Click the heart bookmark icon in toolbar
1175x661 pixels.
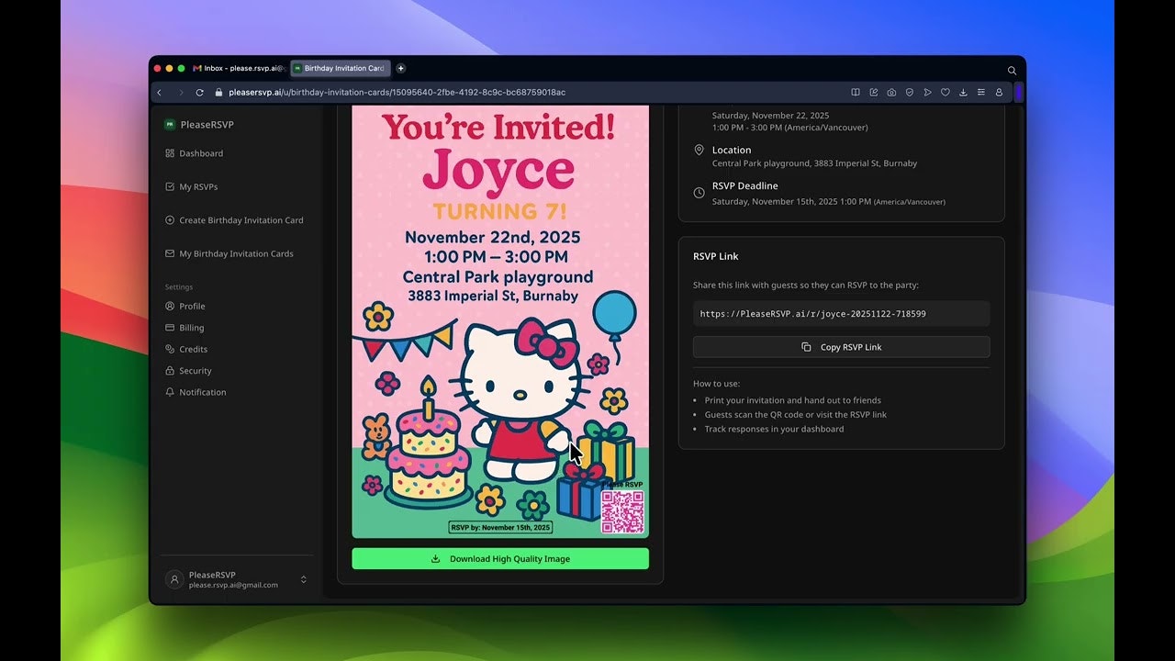click(x=946, y=93)
